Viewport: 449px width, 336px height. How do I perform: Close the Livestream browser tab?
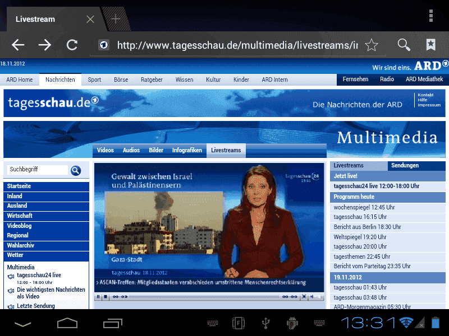[x=90, y=19]
